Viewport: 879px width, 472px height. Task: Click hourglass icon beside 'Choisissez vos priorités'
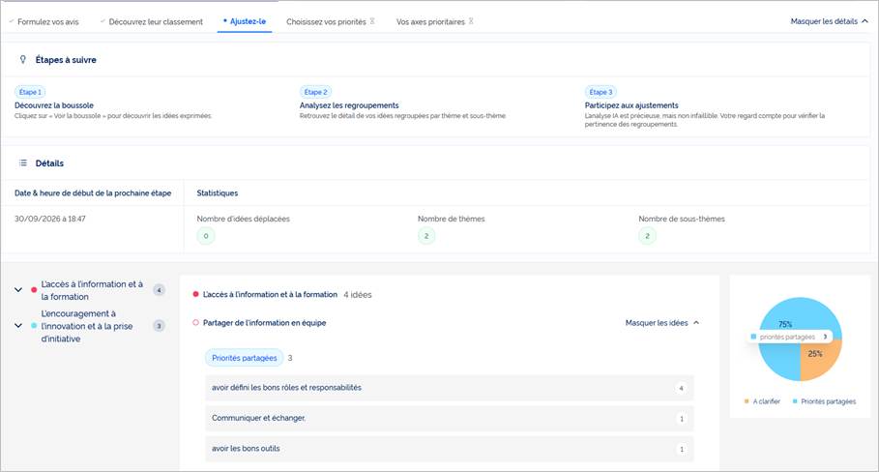coord(372,21)
